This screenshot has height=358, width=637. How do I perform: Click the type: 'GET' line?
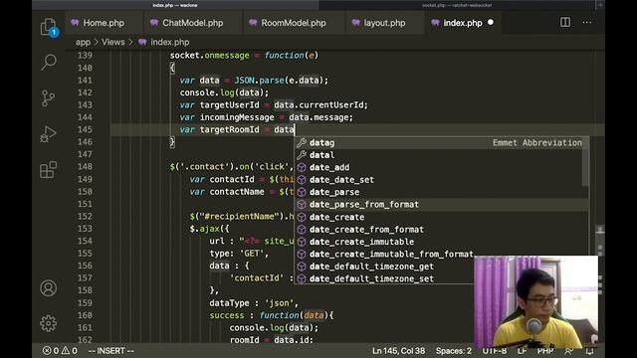tap(239, 254)
